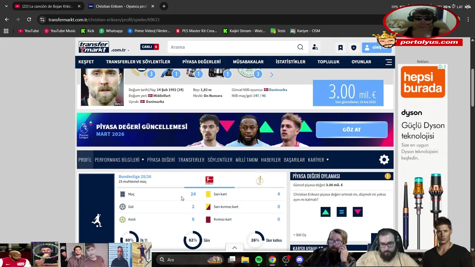Open the detailed person search icon
This screenshot has height=267, width=475.
(315, 47)
